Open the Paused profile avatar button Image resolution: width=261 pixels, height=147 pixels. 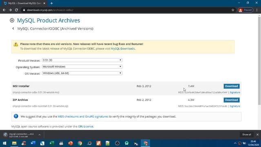pos(246,10)
